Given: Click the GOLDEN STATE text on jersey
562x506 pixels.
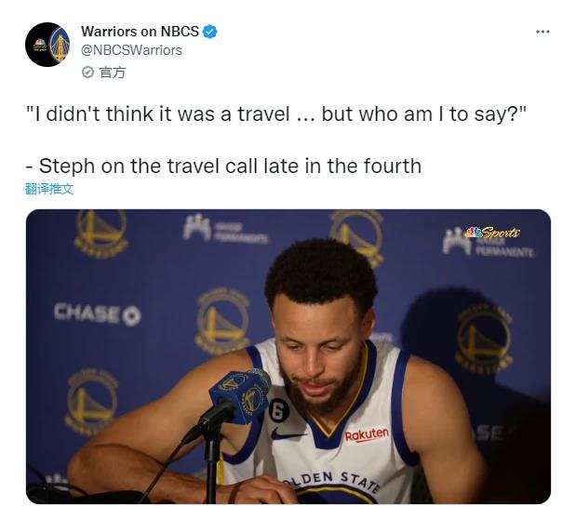Looking at the screenshot, I should pos(331,481).
